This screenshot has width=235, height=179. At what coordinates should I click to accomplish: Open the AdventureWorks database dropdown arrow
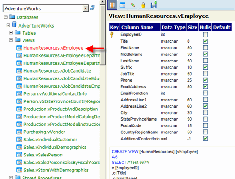(86, 8)
